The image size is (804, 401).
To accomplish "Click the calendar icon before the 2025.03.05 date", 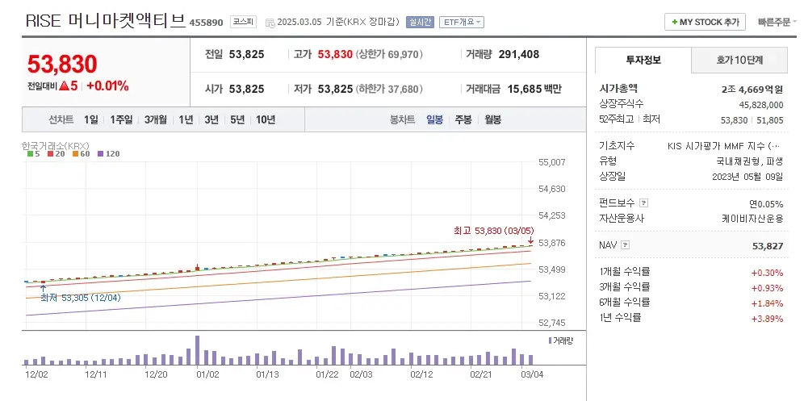I will (269, 23).
